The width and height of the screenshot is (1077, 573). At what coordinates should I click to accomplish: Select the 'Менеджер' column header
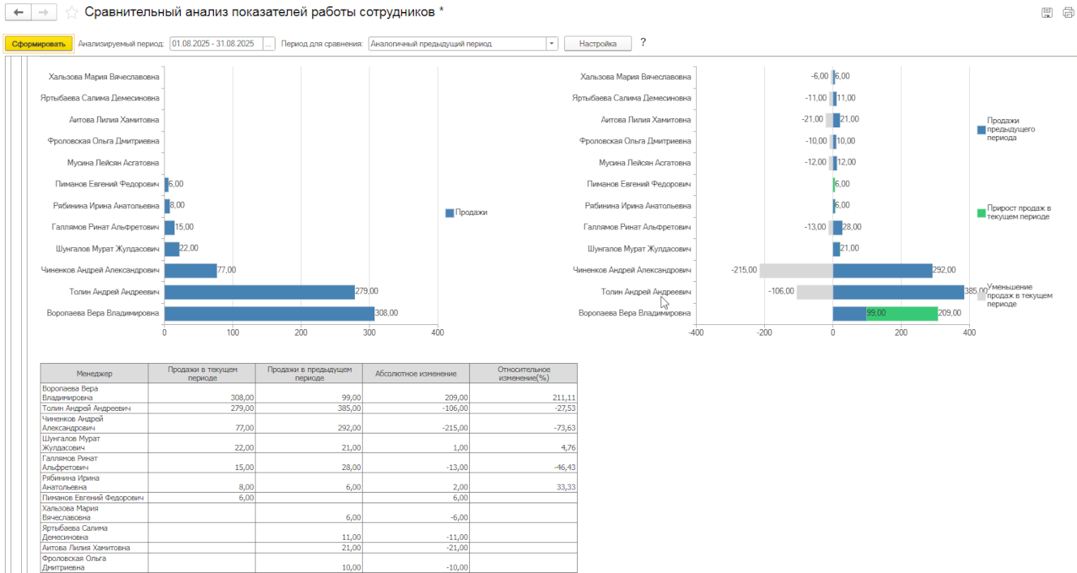(x=94, y=373)
